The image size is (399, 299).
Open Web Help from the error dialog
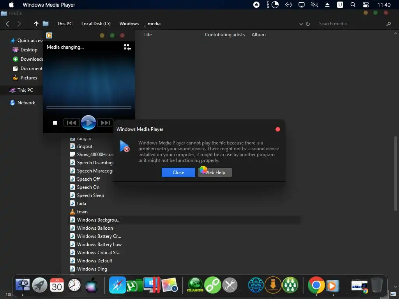coord(215,172)
